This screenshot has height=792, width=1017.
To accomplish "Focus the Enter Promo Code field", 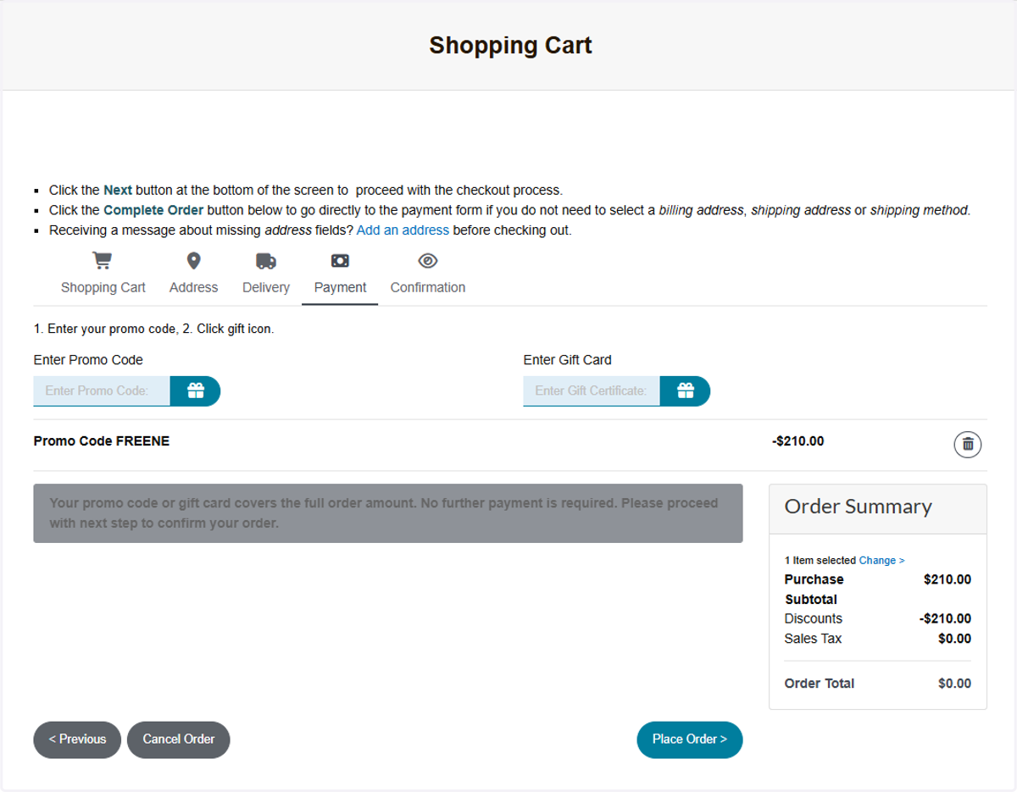I will coord(102,390).
